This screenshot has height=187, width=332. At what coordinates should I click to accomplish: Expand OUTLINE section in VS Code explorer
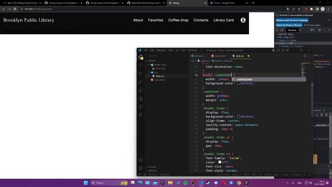coord(151,167)
